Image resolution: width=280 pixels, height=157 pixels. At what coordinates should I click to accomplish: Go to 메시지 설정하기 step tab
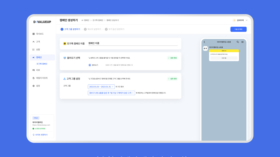tap(92, 29)
